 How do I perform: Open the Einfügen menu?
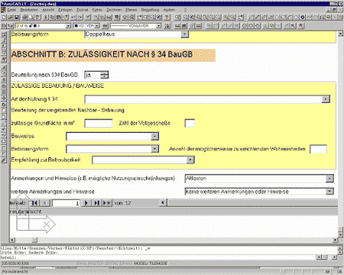[x=65, y=10]
